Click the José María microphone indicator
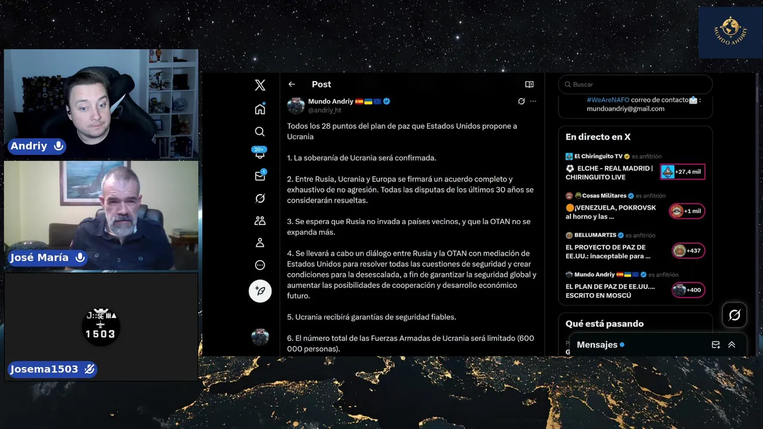The image size is (763, 429). (x=80, y=258)
